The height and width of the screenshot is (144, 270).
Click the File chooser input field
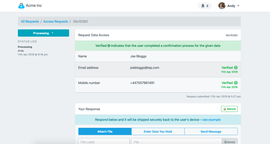click(176, 142)
